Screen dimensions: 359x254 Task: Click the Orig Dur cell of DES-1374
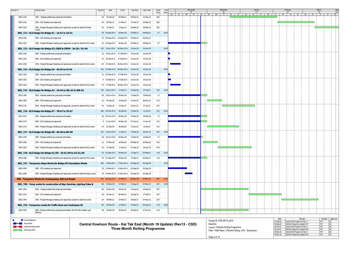tap(101, 121)
